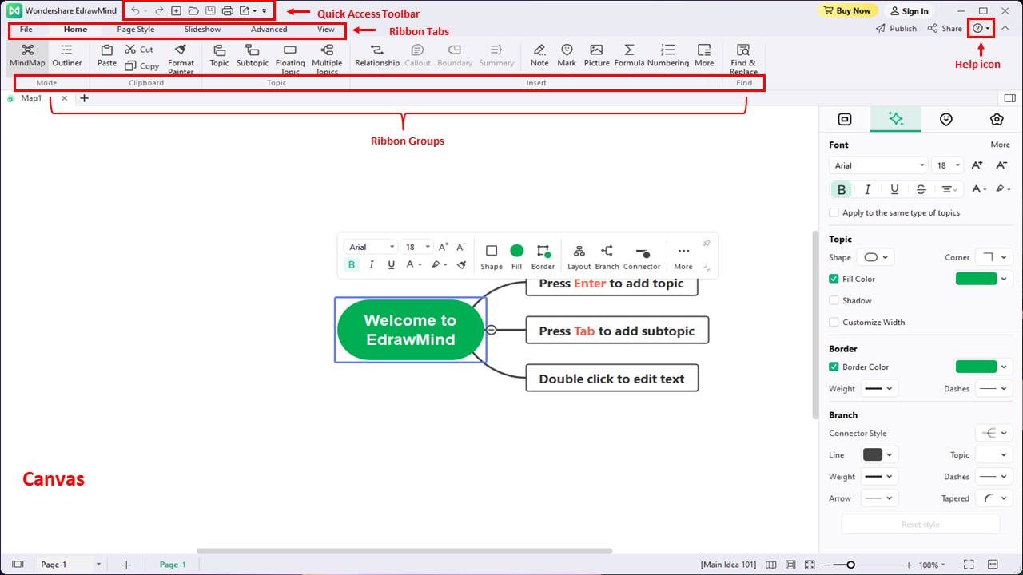Click Layout in the floating toolbar

(579, 257)
